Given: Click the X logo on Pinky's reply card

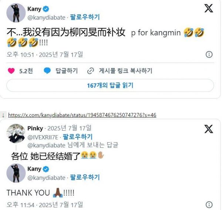Looking at the screenshot, I should click(x=209, y=129).
